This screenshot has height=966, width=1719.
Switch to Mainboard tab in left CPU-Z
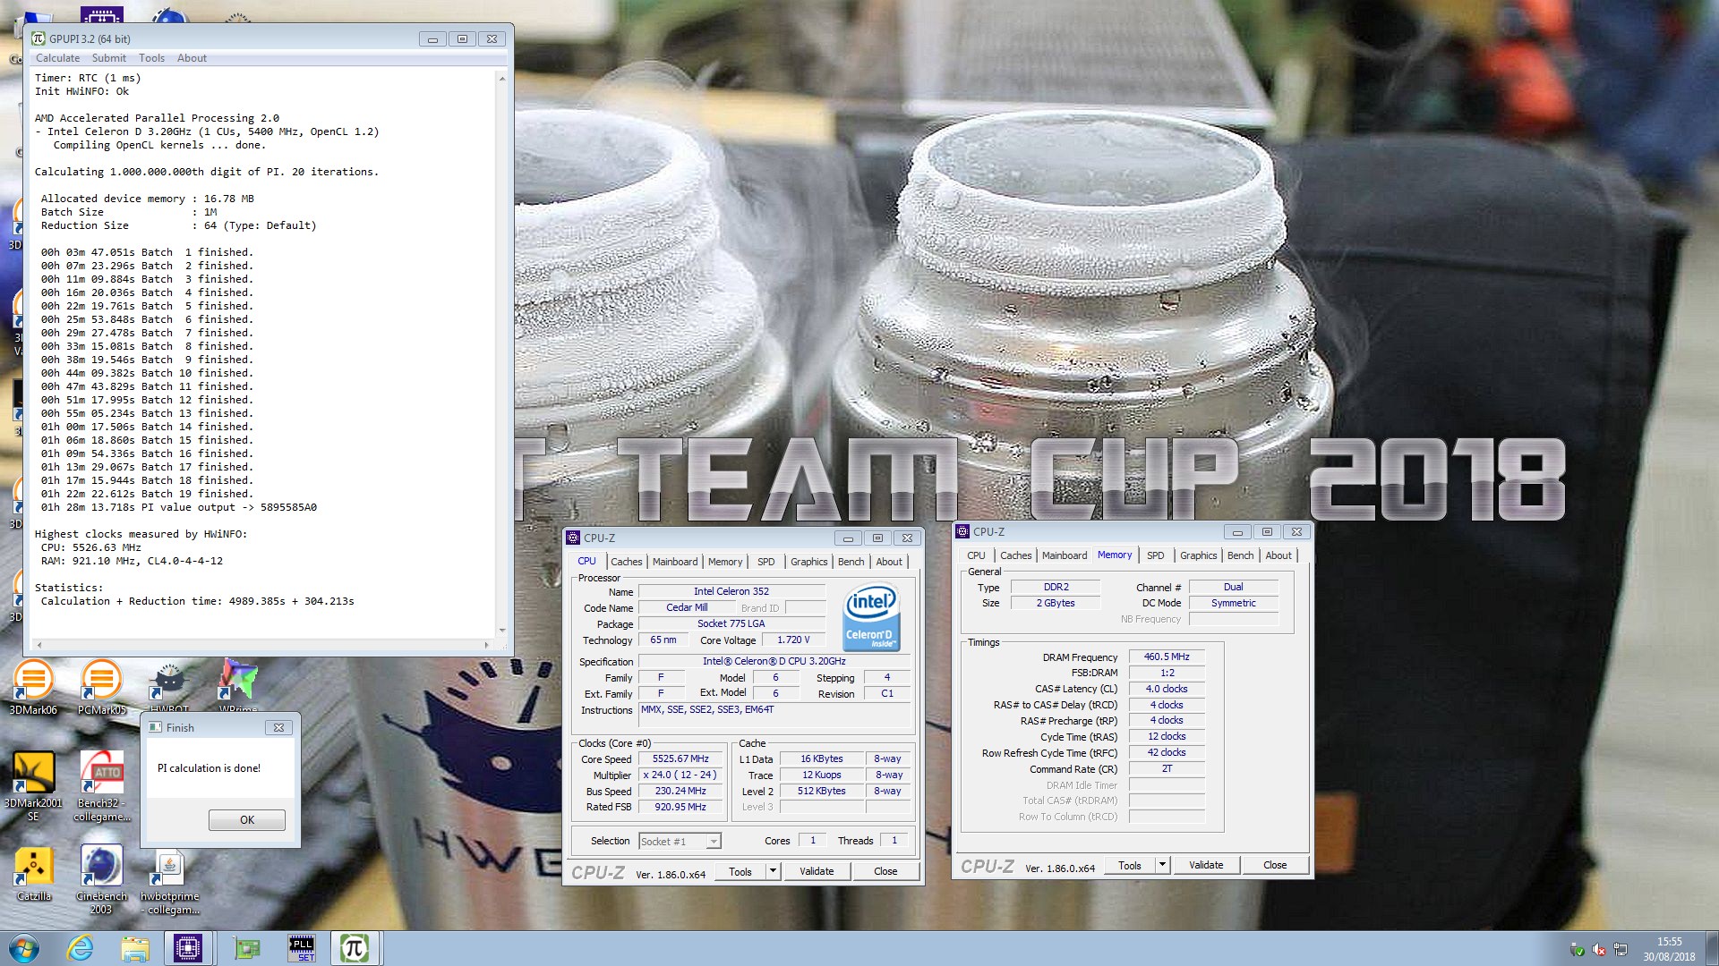675,562
